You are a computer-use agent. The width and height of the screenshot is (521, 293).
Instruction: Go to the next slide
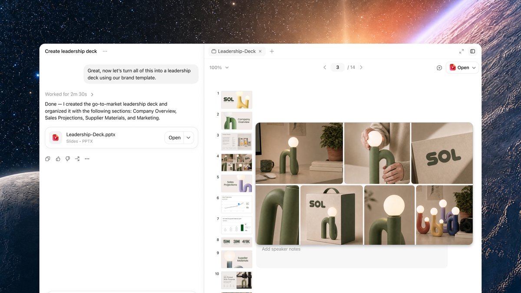361,67
